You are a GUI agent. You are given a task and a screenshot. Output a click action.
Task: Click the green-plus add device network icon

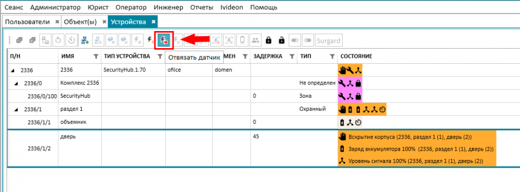pyautogui.click(x=85, y=40)
